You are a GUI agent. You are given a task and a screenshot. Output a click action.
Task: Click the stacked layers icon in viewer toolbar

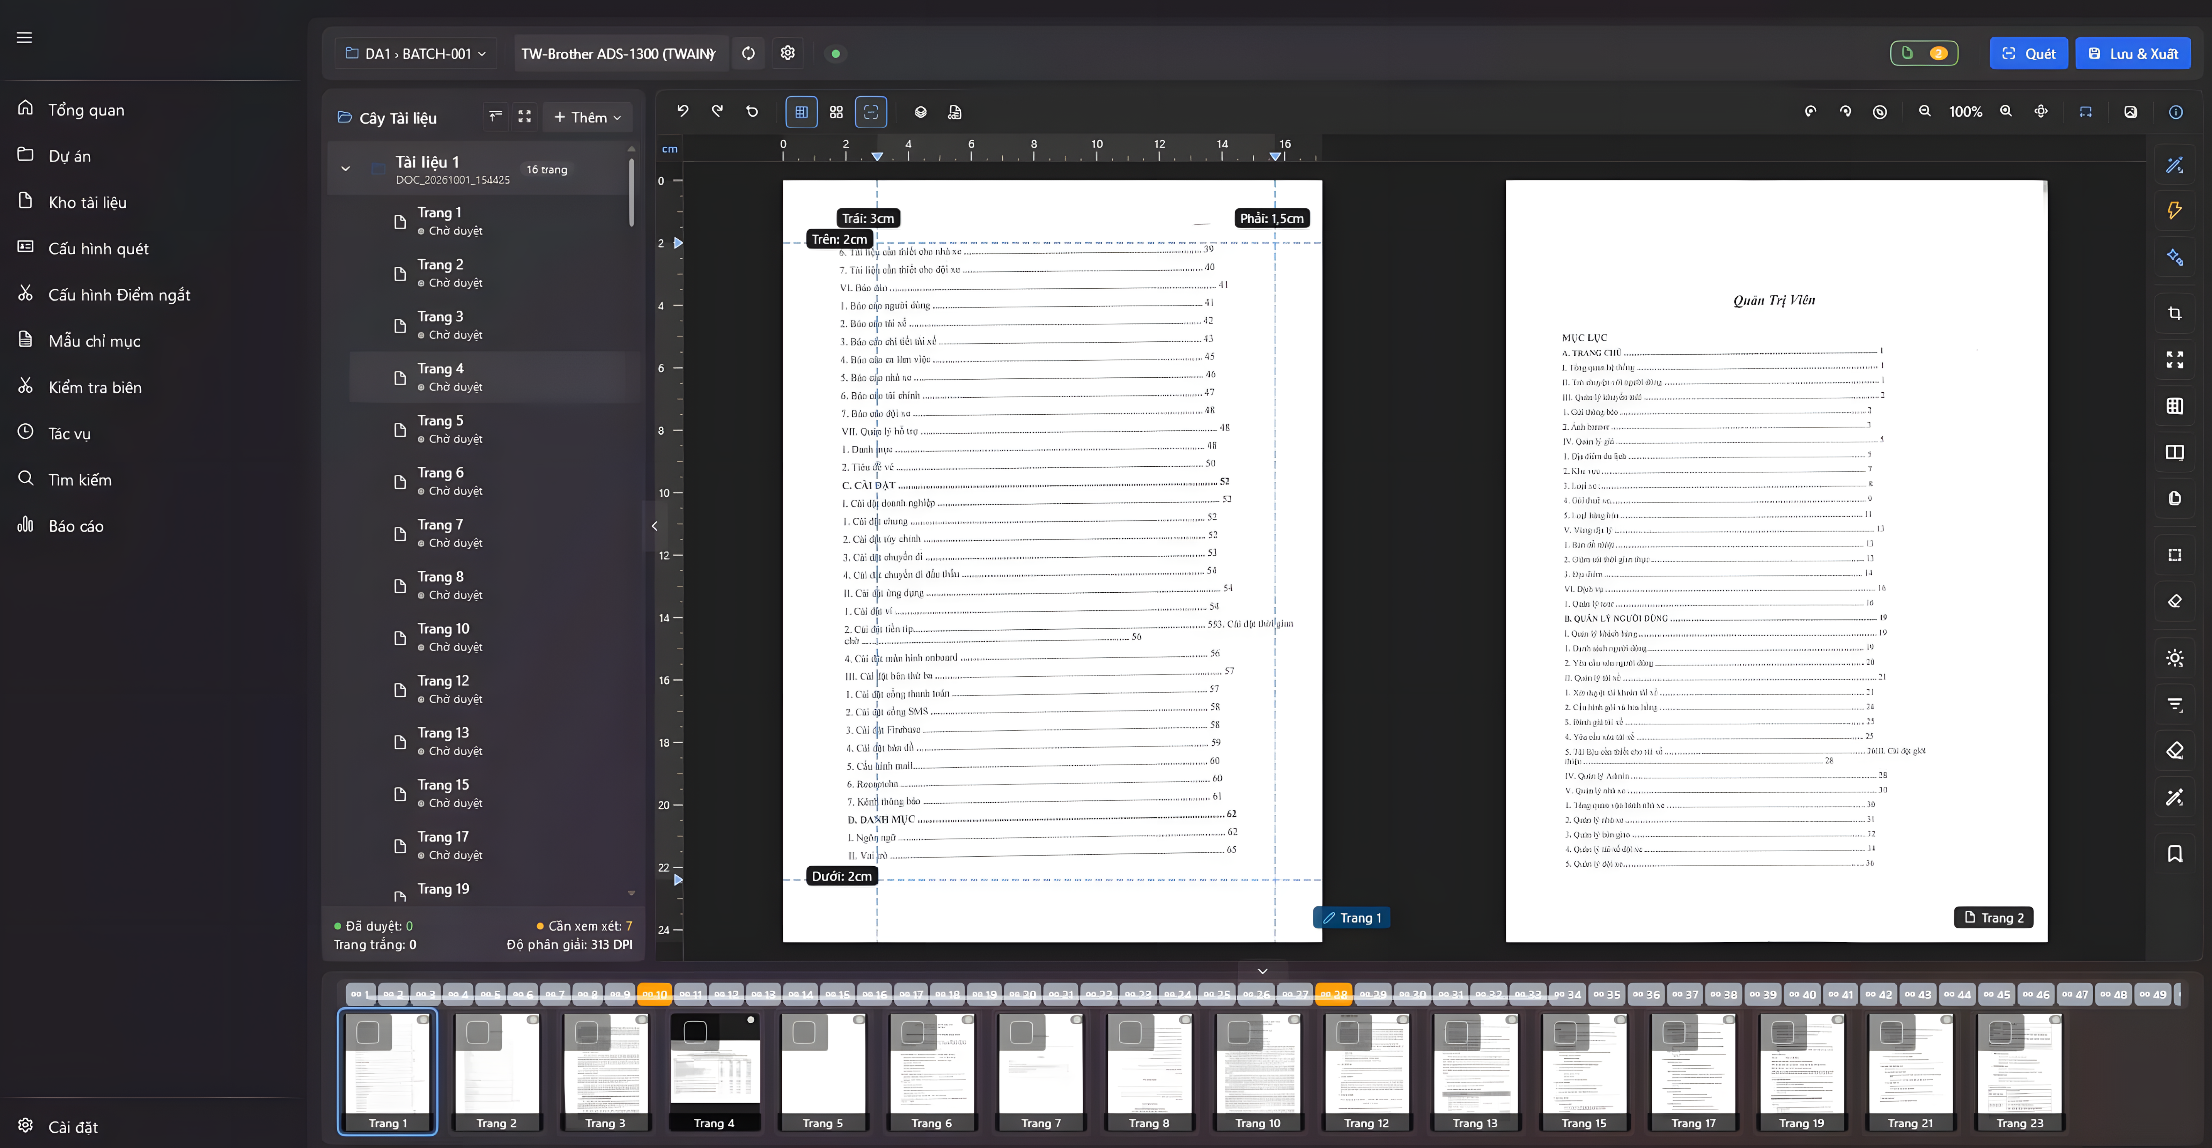(x=921, y=113)
